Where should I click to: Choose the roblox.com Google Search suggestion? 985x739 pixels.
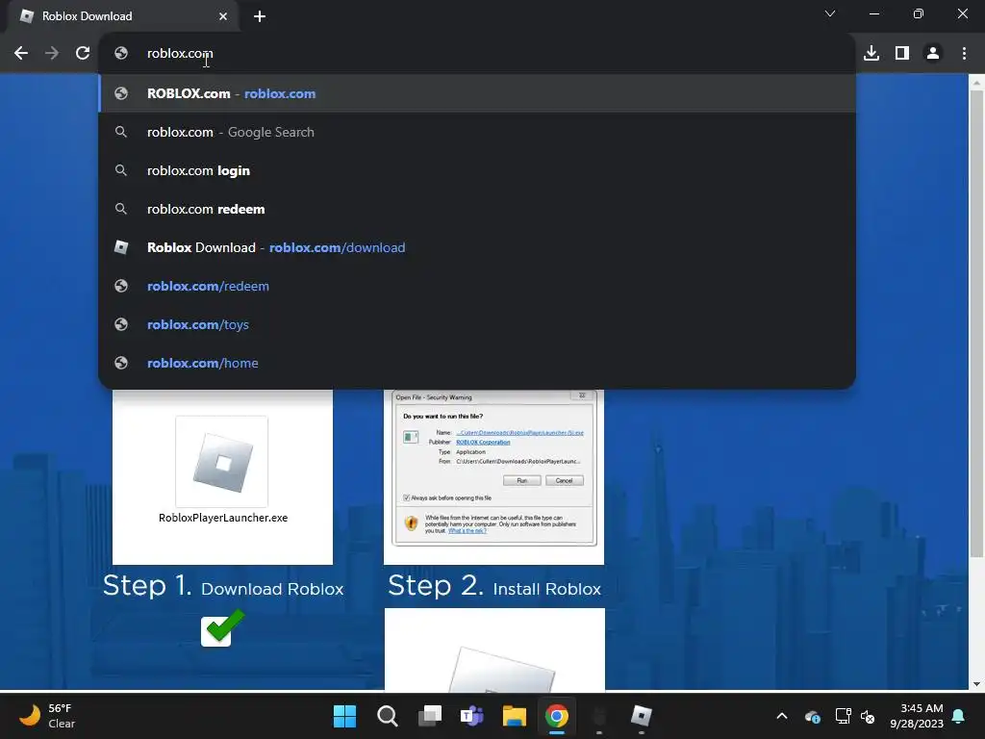(477, 132)
